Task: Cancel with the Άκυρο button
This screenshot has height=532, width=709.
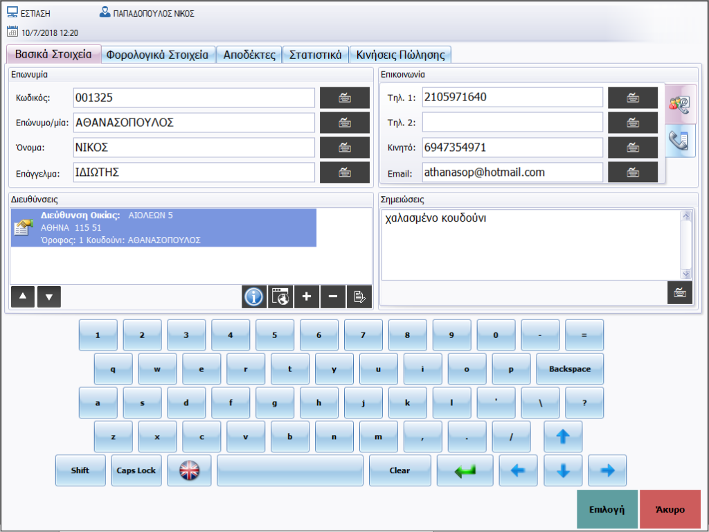Action: [670, 509]
